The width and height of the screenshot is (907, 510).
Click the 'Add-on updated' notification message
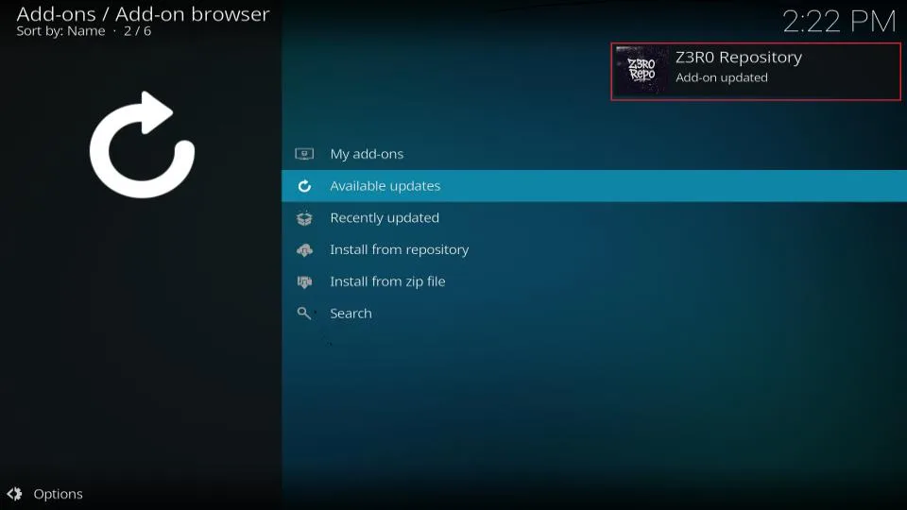721,77
